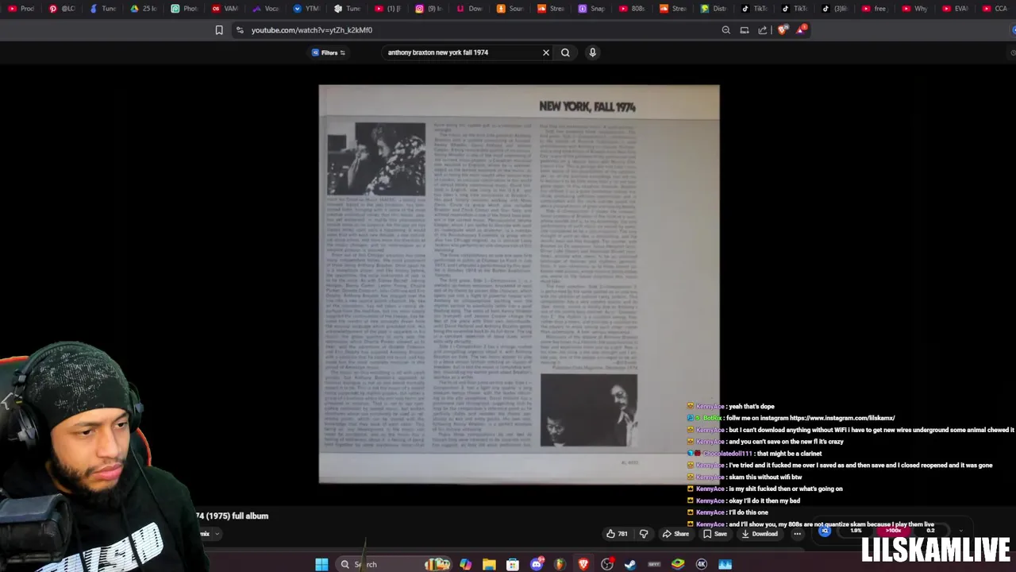Open Brave browser taskbar icon

(x=583, y=564)
